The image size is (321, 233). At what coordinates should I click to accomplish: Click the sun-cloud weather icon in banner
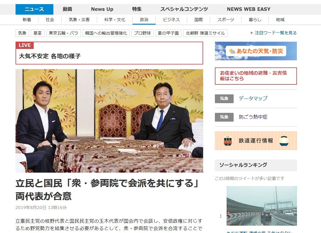point(232,51)
